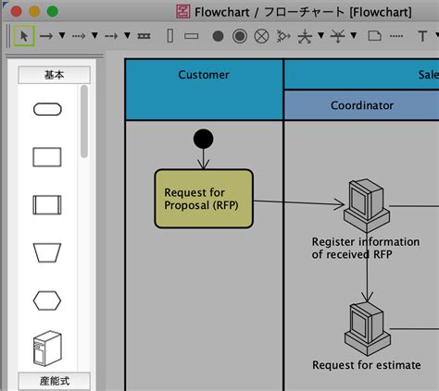The image size is (439, 391).
Task: Select the horizontal partition tool
Action: (x=191, y=36)
